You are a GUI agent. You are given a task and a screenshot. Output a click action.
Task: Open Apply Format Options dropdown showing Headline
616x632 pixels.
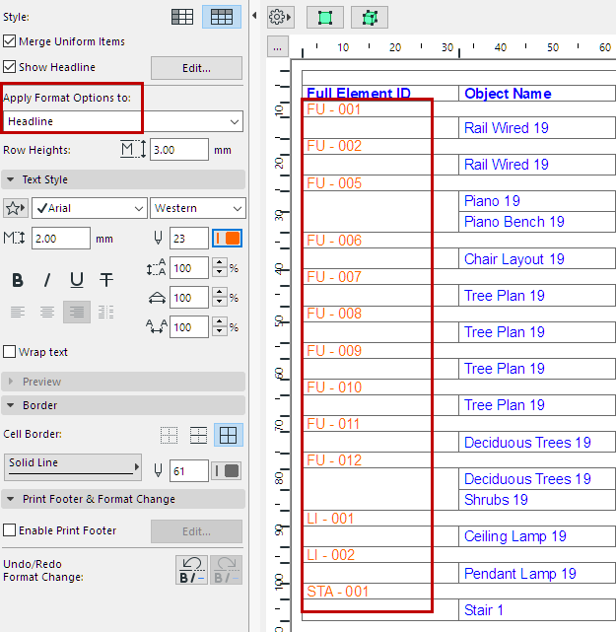[123, 121]
